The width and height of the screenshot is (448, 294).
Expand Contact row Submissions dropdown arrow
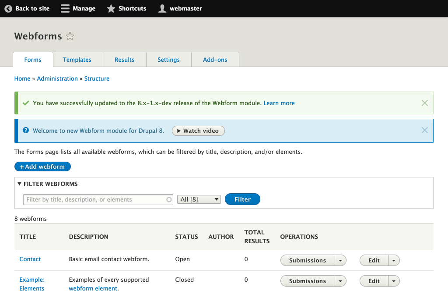click(340, 261)
